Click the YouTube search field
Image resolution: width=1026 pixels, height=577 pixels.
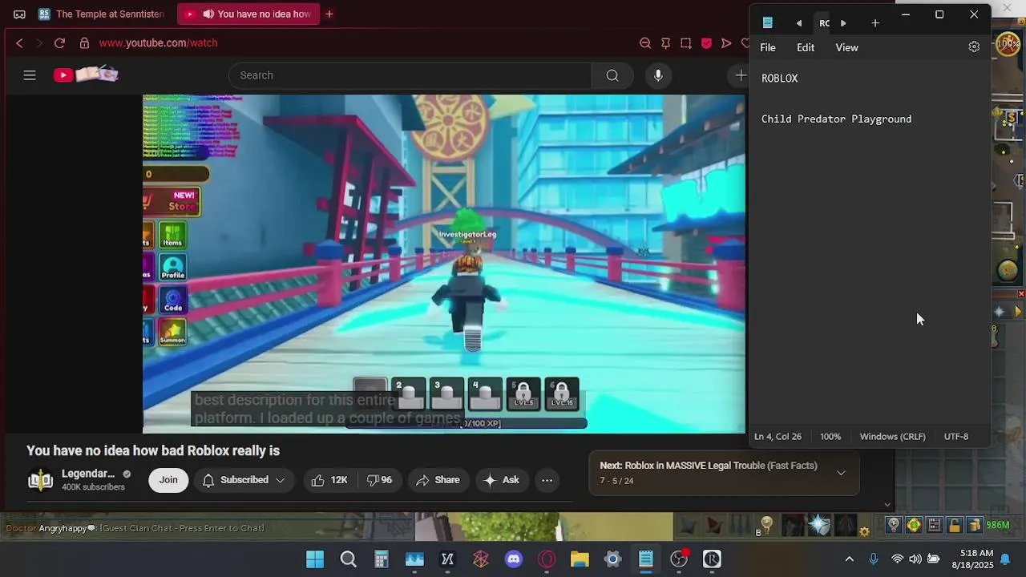point(410,75)
